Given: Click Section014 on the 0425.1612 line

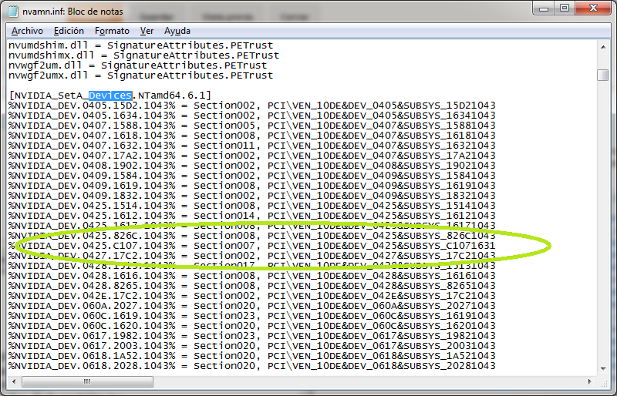Looking at the screenshot, I should click(224, 216).
